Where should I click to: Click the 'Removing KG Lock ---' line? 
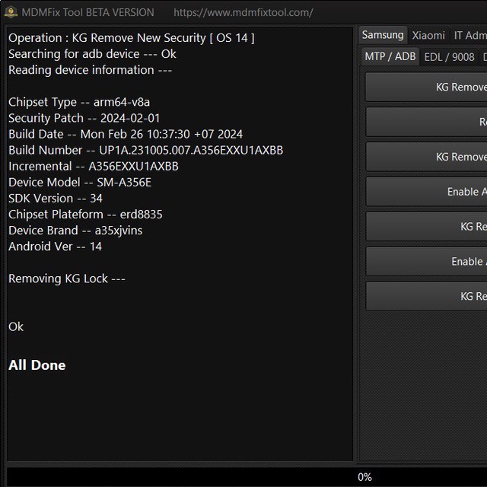click(67, 279)
